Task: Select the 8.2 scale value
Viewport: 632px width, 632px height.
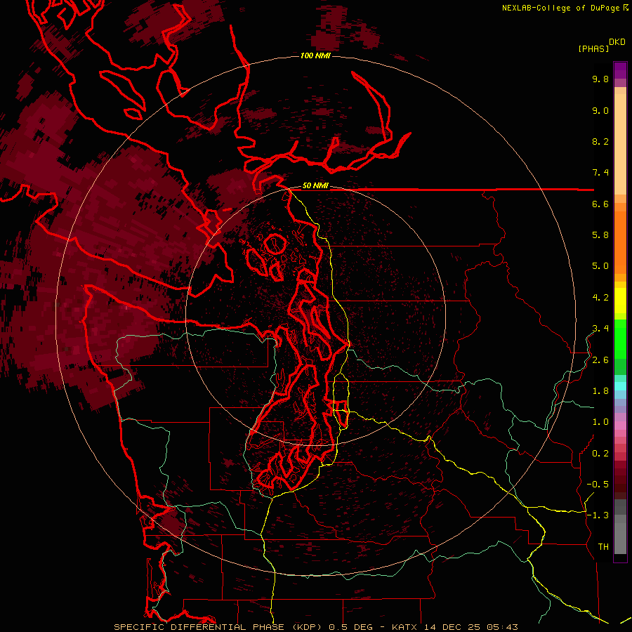Action: (x=600, y=141)
